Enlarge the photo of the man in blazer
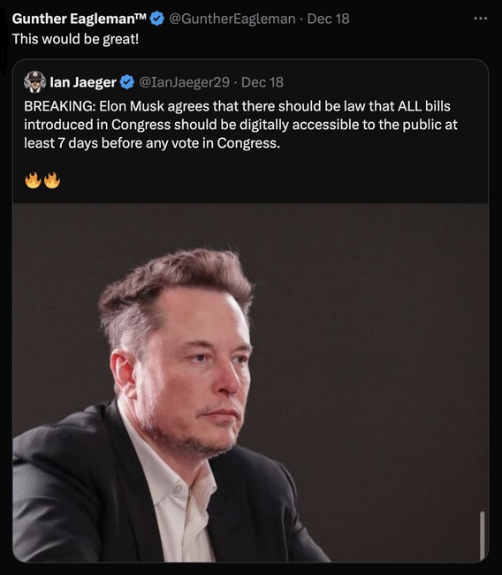The width and height of the screenshot is (502, 575). coord(250,382)
